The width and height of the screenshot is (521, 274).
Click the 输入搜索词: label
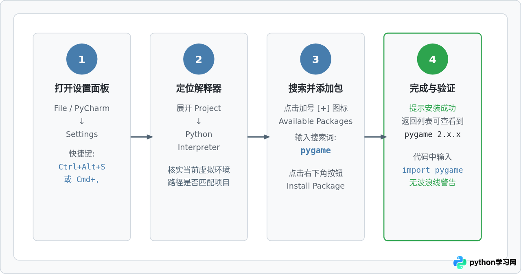point(315,137)
